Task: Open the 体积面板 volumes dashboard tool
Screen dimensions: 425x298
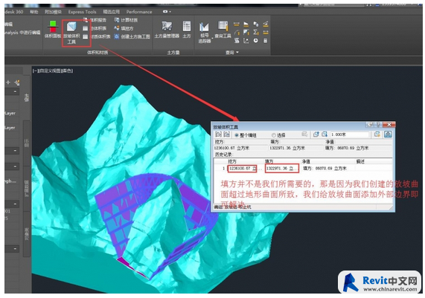Action: 53,30
